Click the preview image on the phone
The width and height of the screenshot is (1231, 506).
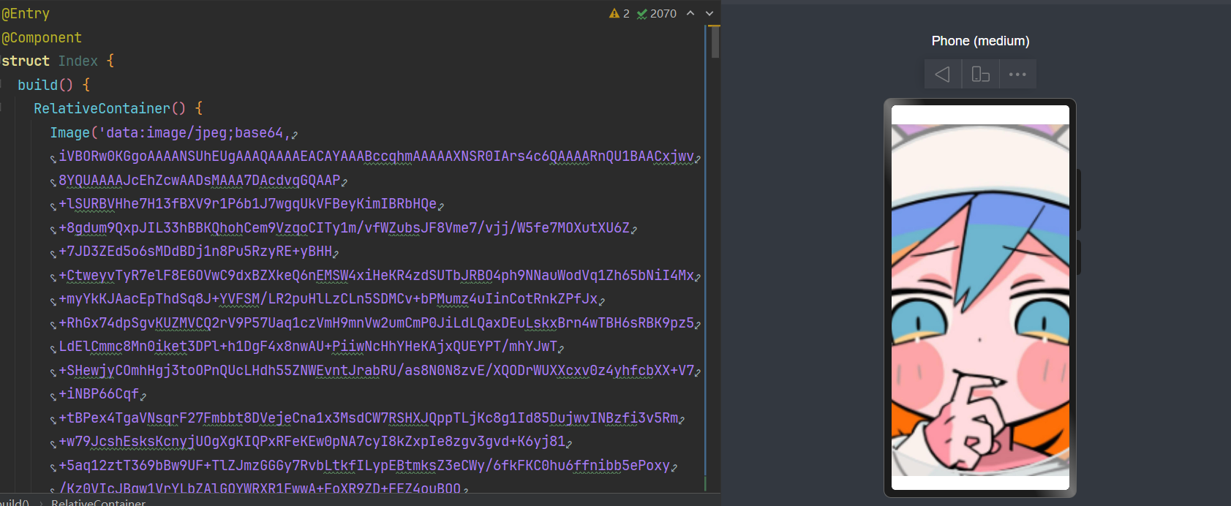(x=980, y=301)
